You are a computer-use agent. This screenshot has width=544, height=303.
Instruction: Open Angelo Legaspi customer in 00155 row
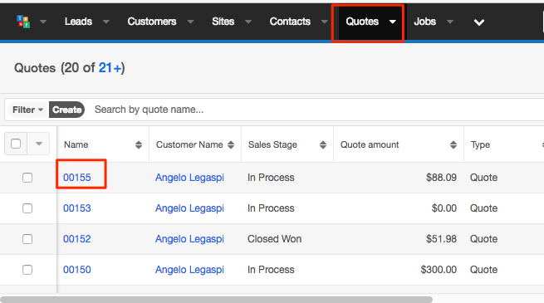point(189,178)
